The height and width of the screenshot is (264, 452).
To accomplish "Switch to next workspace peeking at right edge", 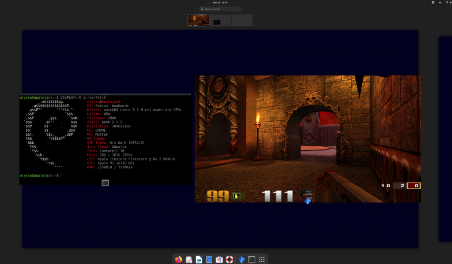I will (445, 139).
